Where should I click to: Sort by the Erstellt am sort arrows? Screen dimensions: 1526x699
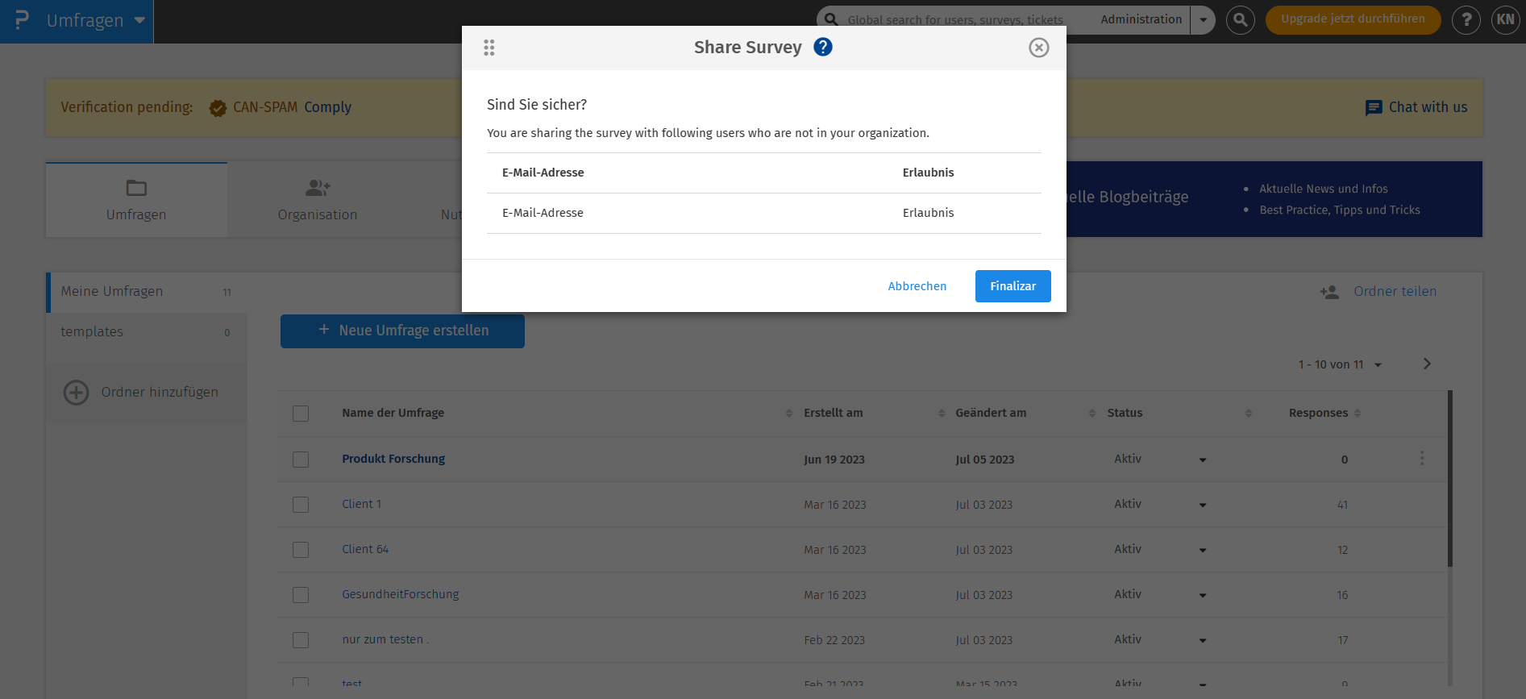(941, 413)
